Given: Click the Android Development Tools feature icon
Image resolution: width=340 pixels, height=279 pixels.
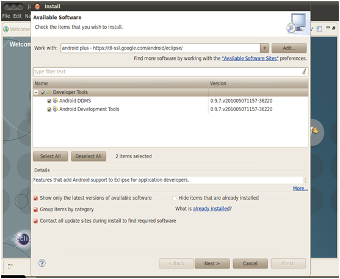Looking at the screenshot, I should [x=56, y=109].
